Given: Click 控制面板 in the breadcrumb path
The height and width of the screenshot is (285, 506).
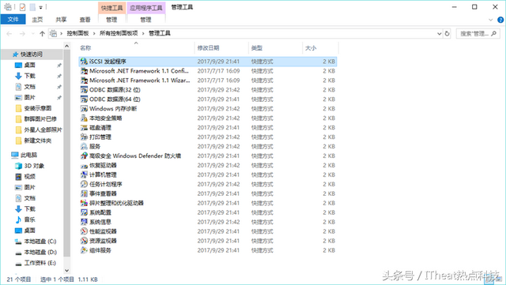Looking at the screenshot, I should [77, 33].
